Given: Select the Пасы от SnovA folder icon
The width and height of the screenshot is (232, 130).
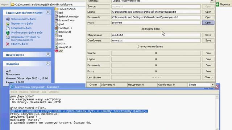Looking at the screenshot, I should click(x=57, y=9).
